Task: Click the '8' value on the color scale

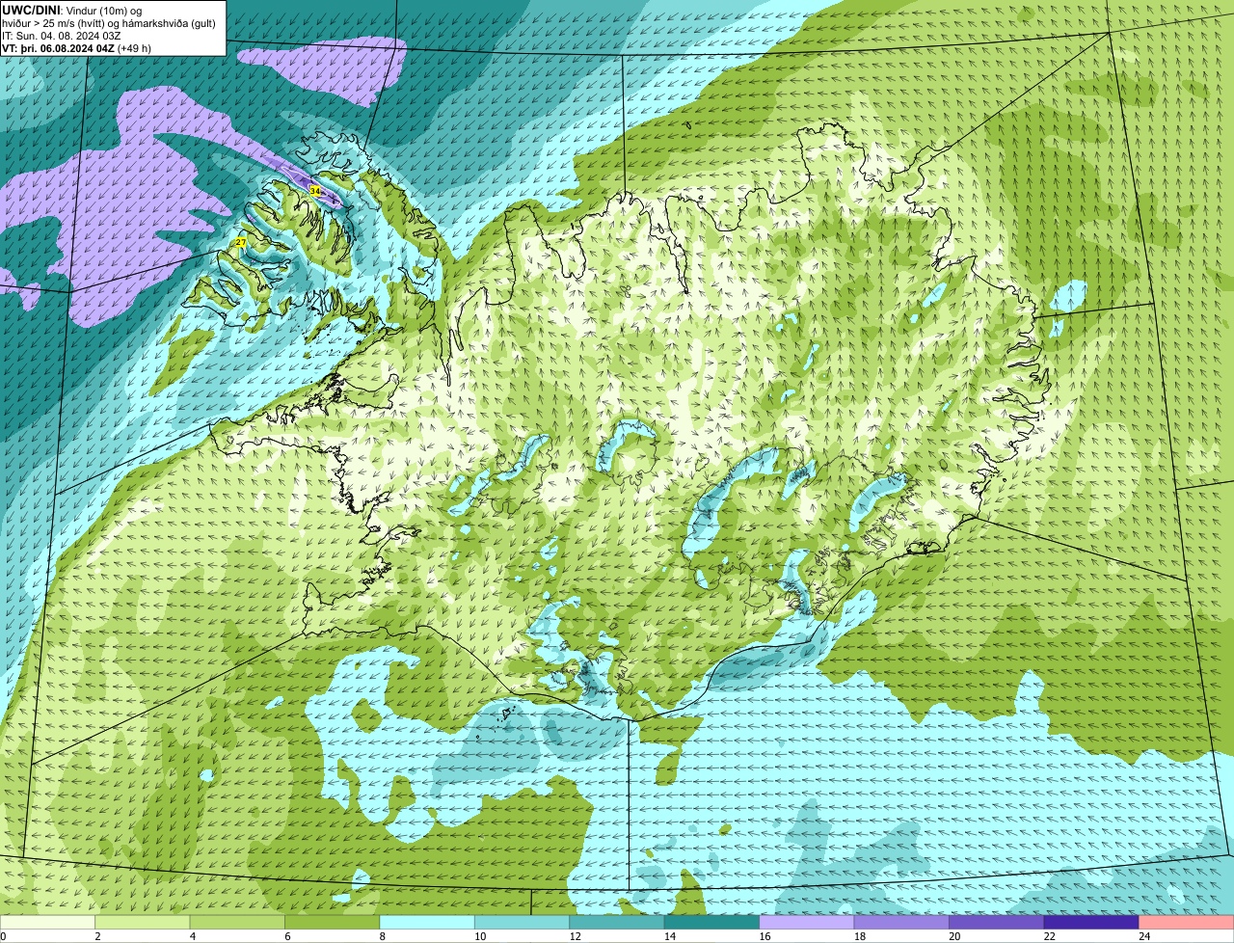Action: point(382,936)
